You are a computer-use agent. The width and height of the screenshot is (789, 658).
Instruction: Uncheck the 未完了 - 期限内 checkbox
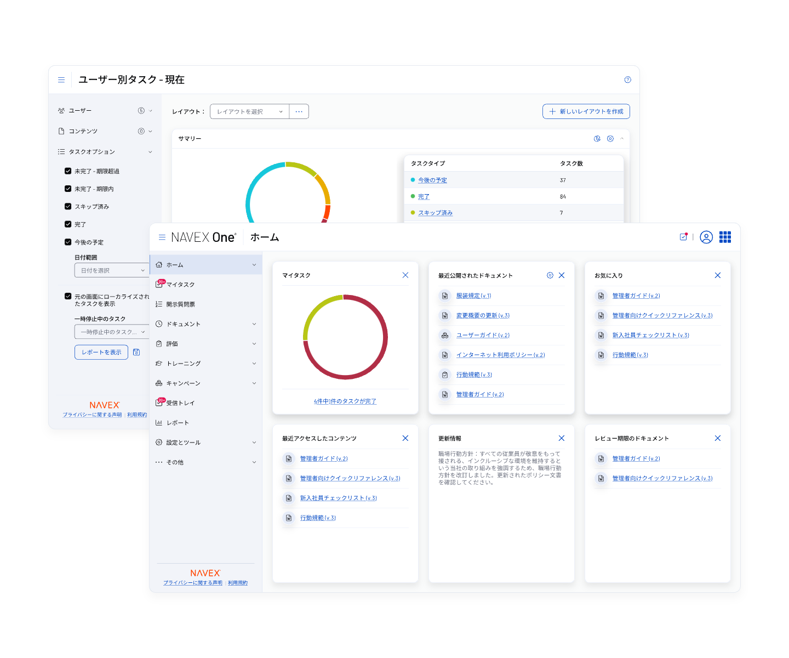point(68,189)
